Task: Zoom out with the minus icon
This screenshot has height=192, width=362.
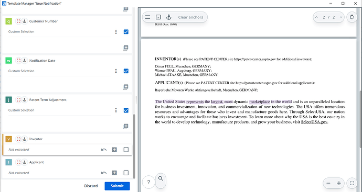Action: click(328, 183)
